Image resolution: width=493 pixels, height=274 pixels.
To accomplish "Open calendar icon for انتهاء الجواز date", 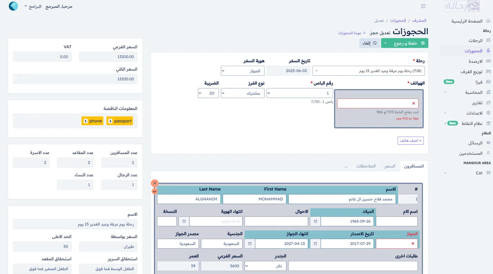I will pyautogui.click(x=250, y=244).
